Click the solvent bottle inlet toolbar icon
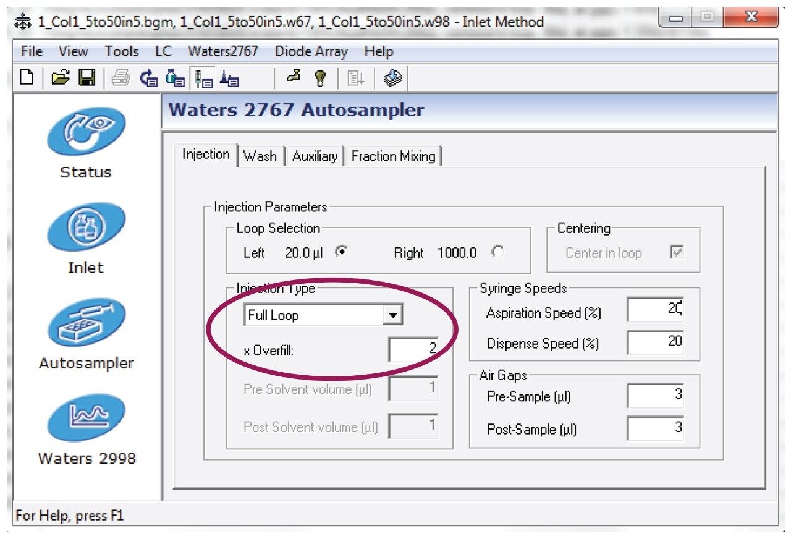 coord(176,79)
